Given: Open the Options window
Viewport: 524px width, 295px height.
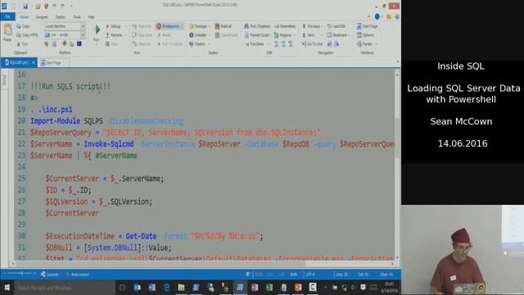Looking at the screenshot, I should pyautogui.click(x=365, y=34).
